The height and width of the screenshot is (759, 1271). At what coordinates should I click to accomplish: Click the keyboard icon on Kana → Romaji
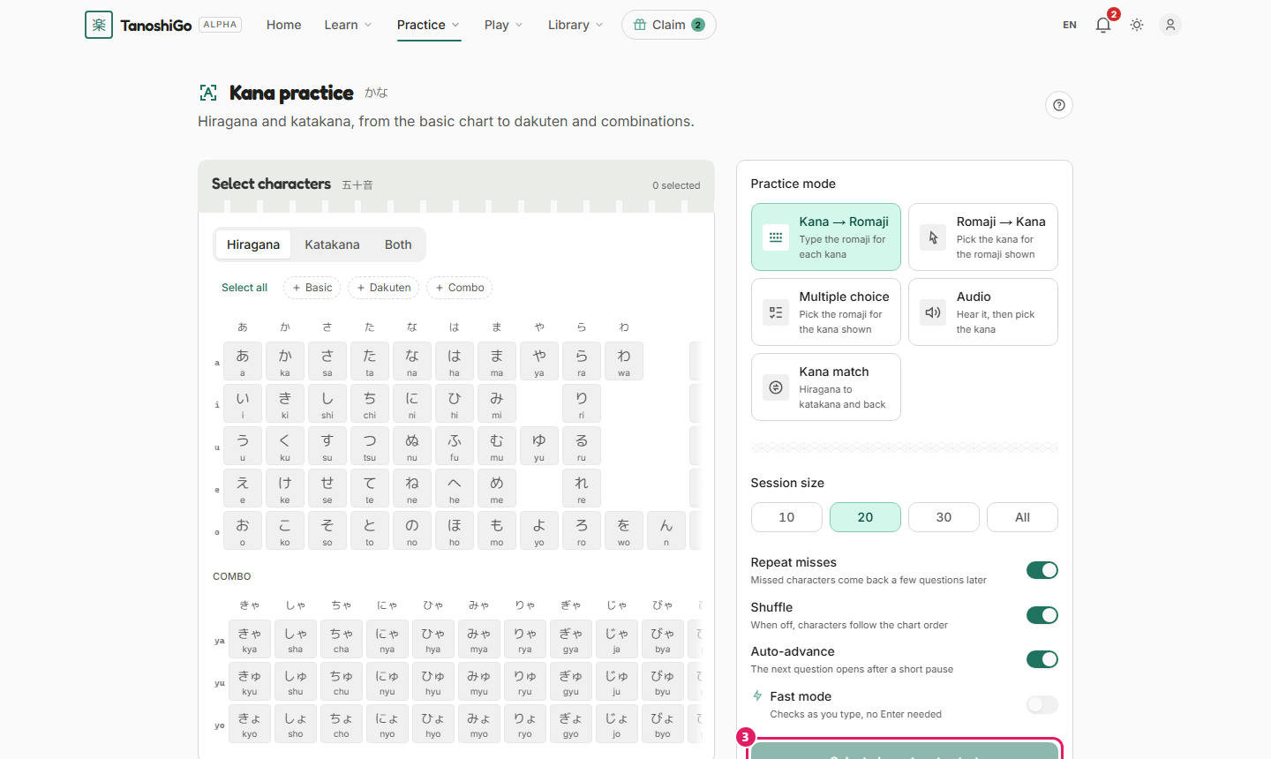tap(776, 237)
